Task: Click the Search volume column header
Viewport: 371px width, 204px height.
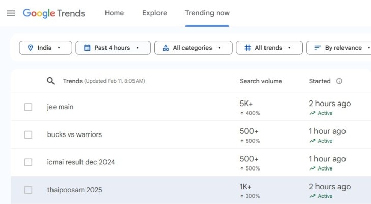Action: (x=261, y=81)
